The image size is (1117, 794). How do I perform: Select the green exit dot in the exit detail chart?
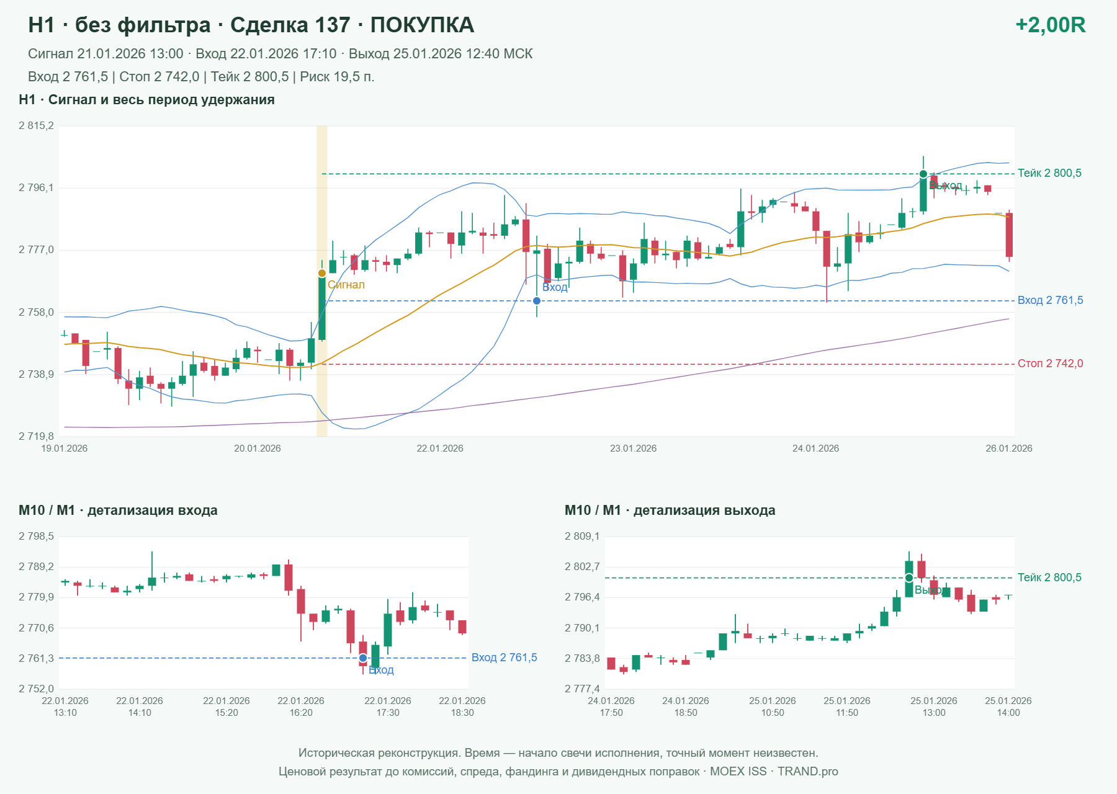(x=909, y=578)
